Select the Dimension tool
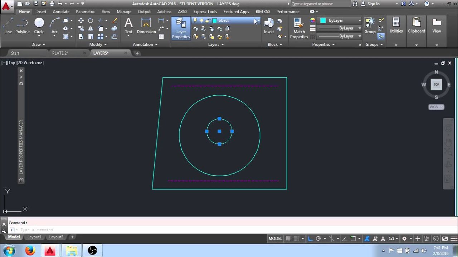This screenshot has width=458, height=257. pyautogui.click(x=146, y=26)
